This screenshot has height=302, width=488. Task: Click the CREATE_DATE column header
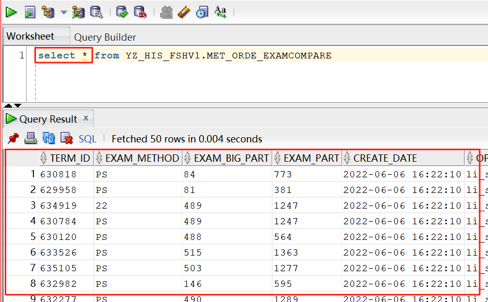385,158
